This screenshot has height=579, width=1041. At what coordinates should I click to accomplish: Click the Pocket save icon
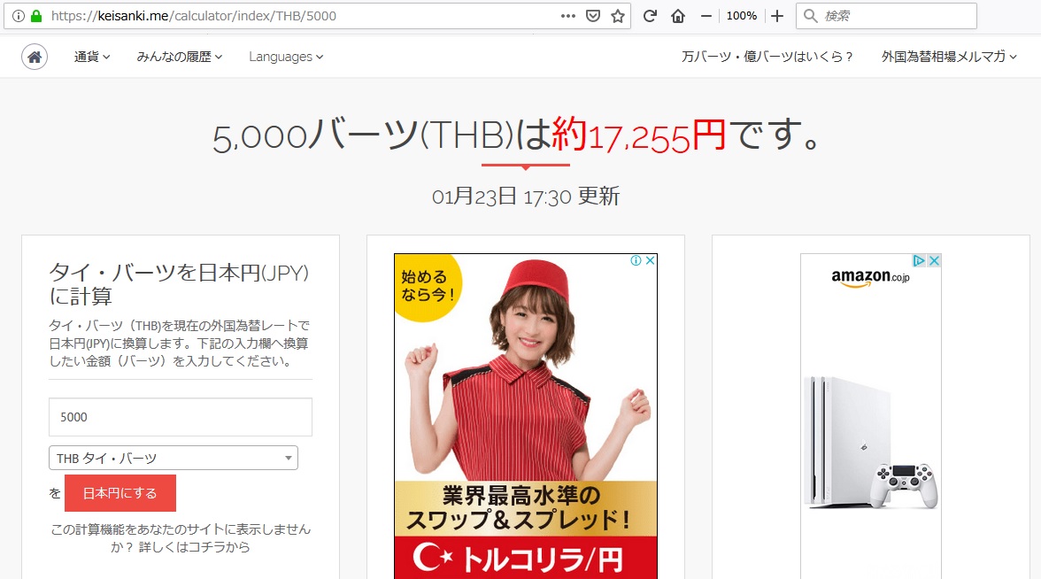point(593,16)
